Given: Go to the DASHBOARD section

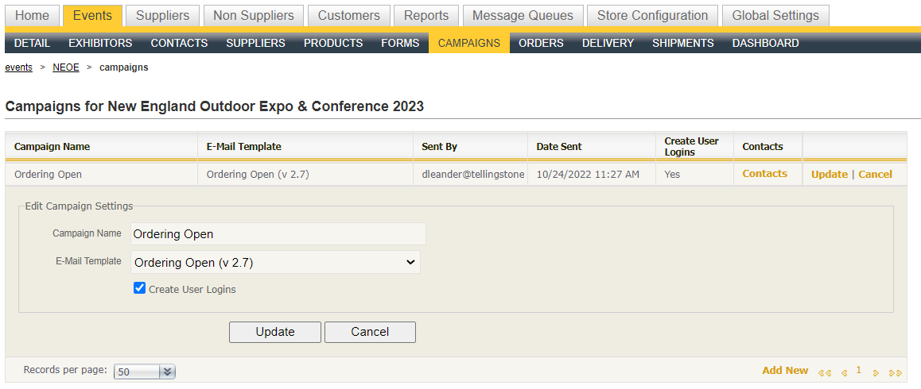Looking at the screenshot, I should click(765, 43).
